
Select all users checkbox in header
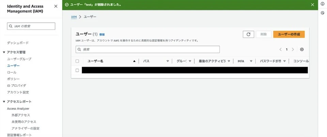77,61
